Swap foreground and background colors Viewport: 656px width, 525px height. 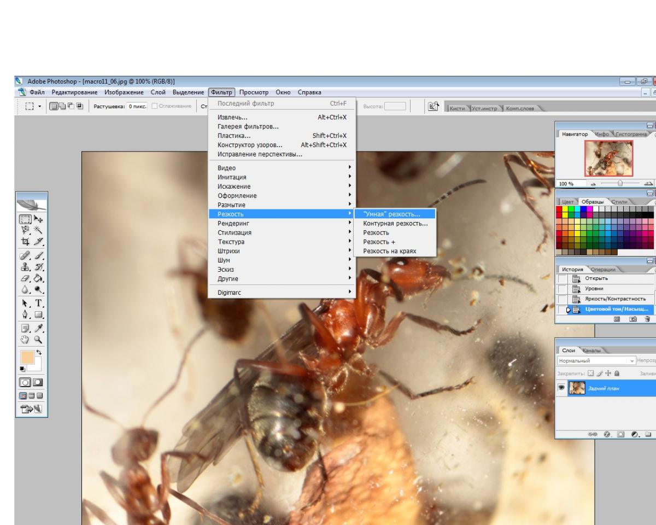tap(39, 352)
